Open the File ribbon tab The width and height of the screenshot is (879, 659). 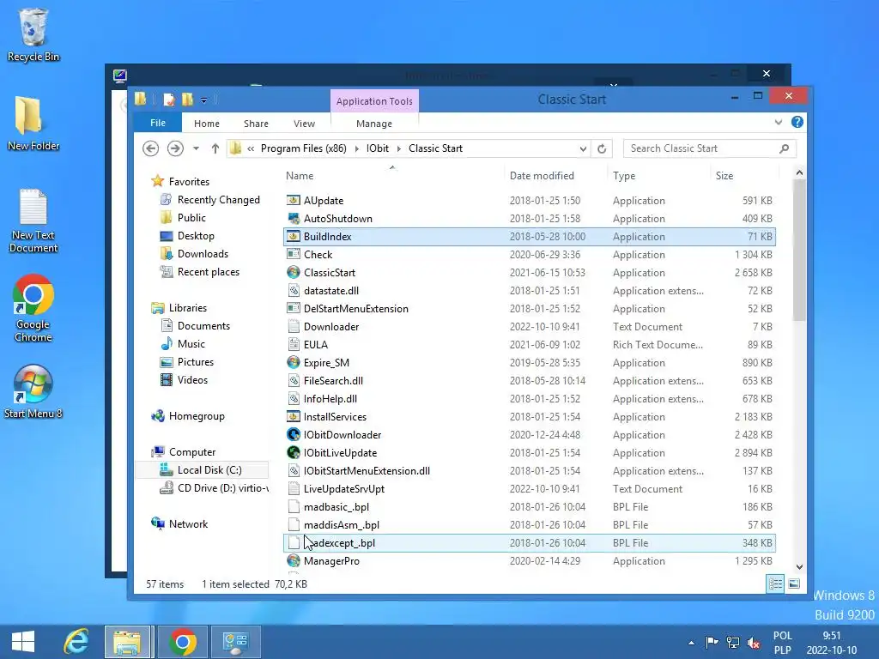point(158,123)
